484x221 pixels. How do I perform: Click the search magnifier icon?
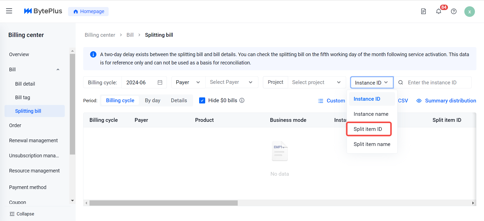(401, 82)
